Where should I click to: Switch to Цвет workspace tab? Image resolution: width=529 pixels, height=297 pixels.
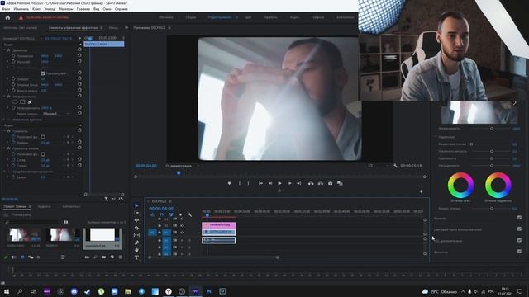(248, 17)
